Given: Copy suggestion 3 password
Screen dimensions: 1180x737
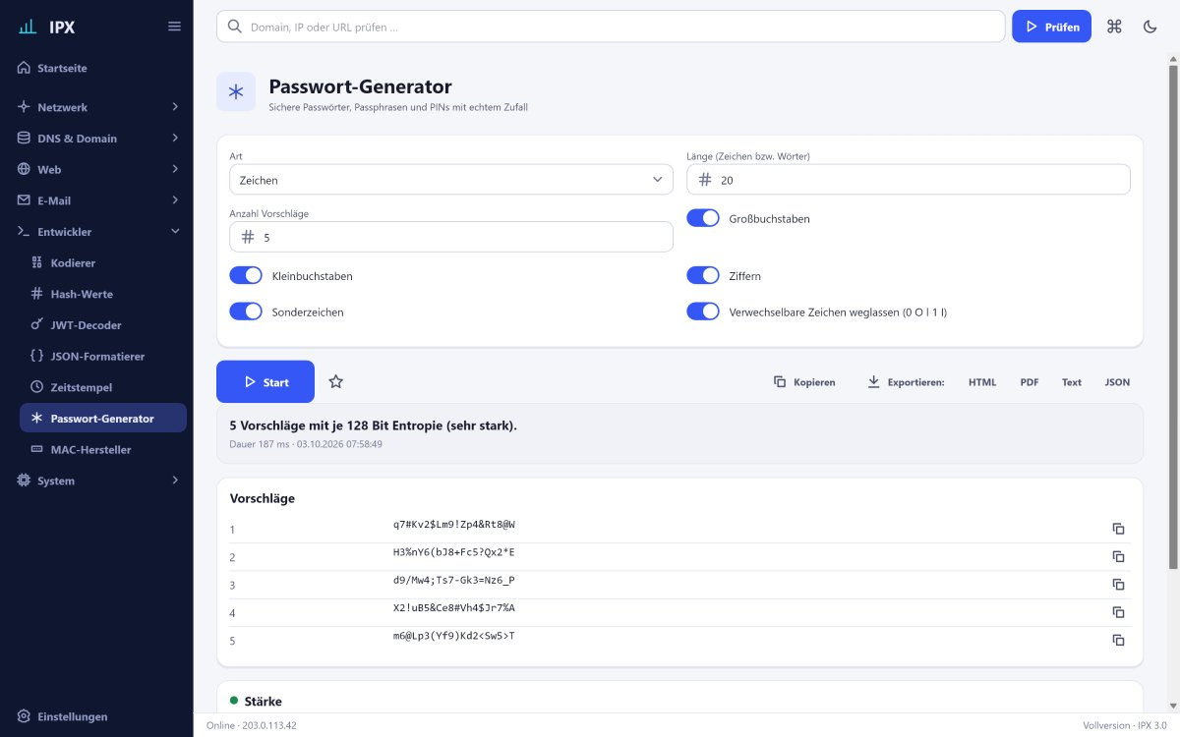Looking at the screenshot, I should [1118, 584].
